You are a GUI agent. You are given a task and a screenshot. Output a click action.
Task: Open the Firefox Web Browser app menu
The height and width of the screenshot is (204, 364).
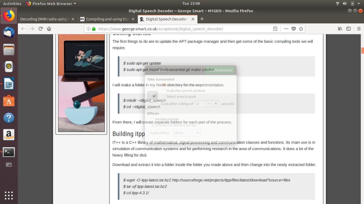tap(51, 3)
